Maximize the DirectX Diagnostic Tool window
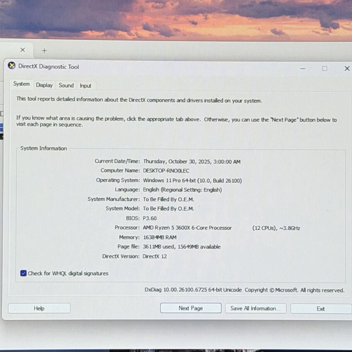Image resolution: width=352 pixels, height=352 pixels. point(324,69)
